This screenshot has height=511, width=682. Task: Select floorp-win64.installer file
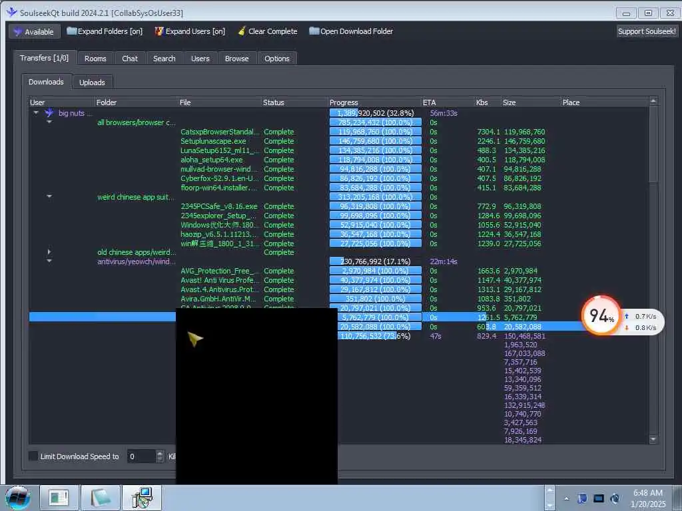click(x=219, y=188)
